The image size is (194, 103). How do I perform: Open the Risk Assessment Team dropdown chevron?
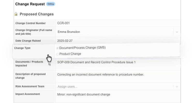click(177, 87)
